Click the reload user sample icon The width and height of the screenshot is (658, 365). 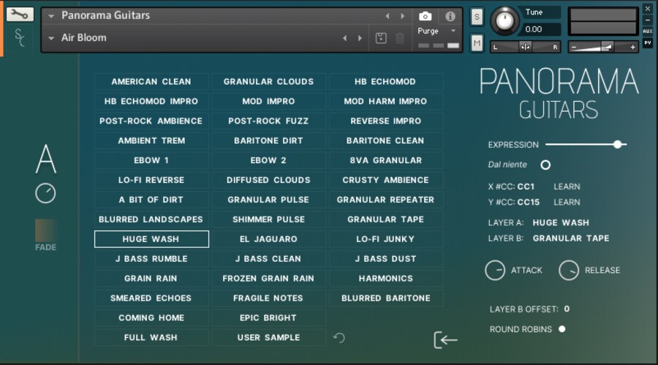pyautogui.click(x=339, y=338)
